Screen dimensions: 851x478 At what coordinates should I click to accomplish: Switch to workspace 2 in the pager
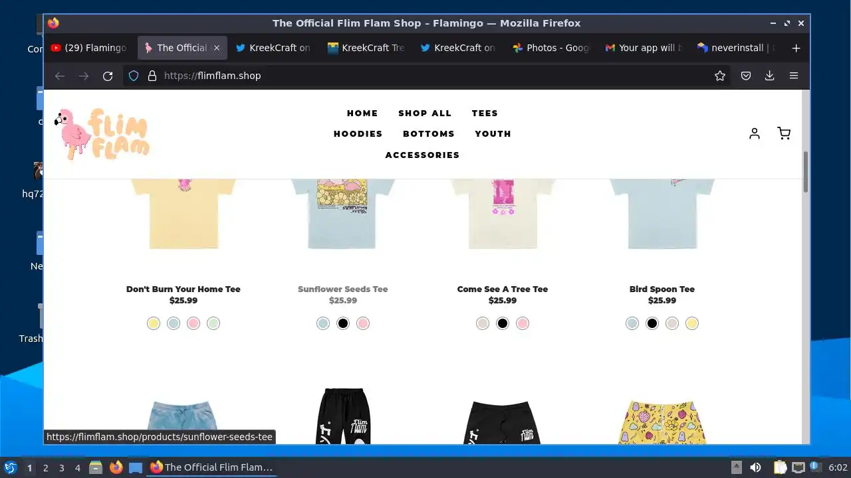[46, 467]
